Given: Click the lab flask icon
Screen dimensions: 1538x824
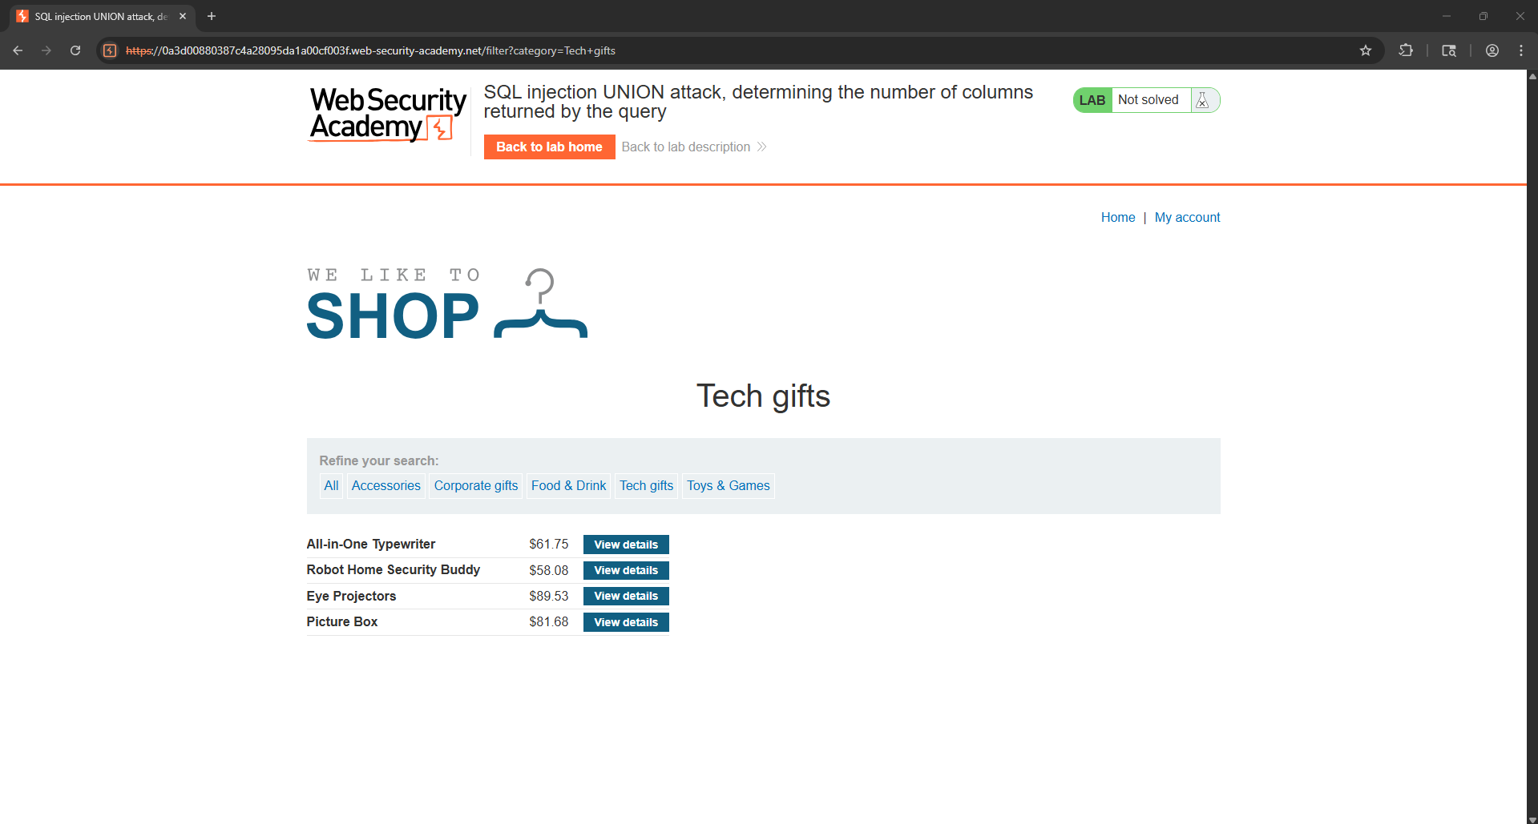Looking at the screenshot, I should pyautogui.click(x=1202, y=100).
